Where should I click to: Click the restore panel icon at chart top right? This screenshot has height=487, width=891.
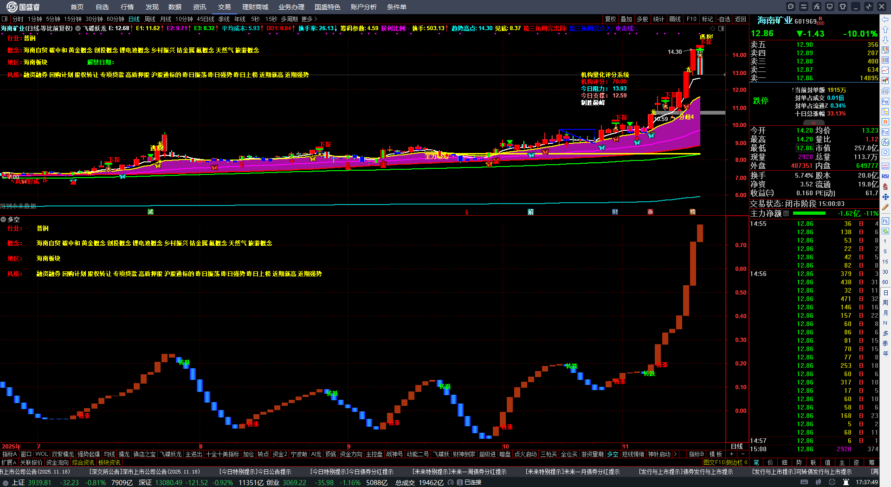point(721,28)
